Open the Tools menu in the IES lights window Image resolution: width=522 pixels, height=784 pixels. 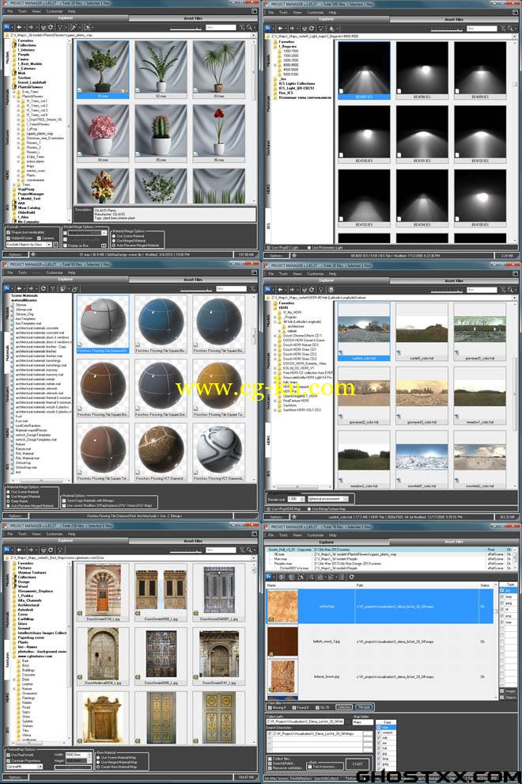coord(283,12)
